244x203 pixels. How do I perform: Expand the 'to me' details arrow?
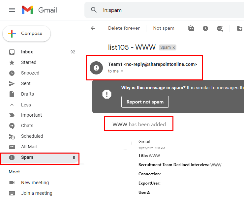click(x=122, y=71)
